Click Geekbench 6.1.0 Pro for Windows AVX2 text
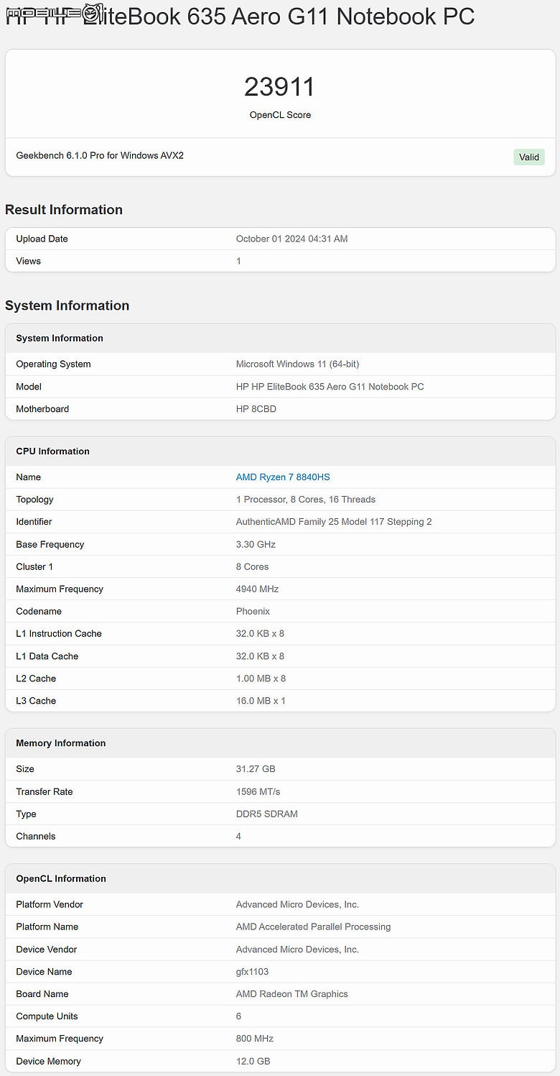The image size is (560, 1076). pos(100,155)
